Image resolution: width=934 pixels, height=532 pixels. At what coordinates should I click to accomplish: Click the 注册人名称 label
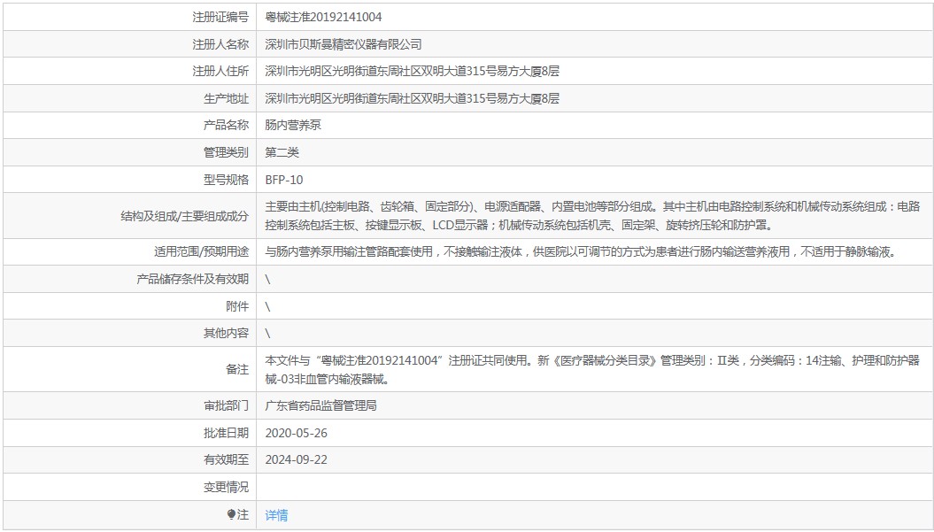click(x=220, y=44)
